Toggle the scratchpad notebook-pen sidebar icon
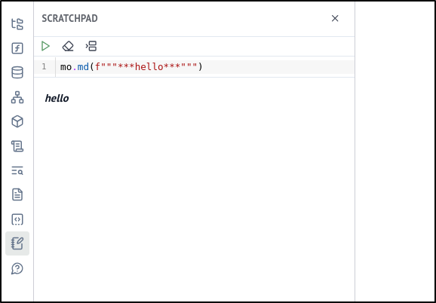This screenshot has height=303, width=436. 17,243
